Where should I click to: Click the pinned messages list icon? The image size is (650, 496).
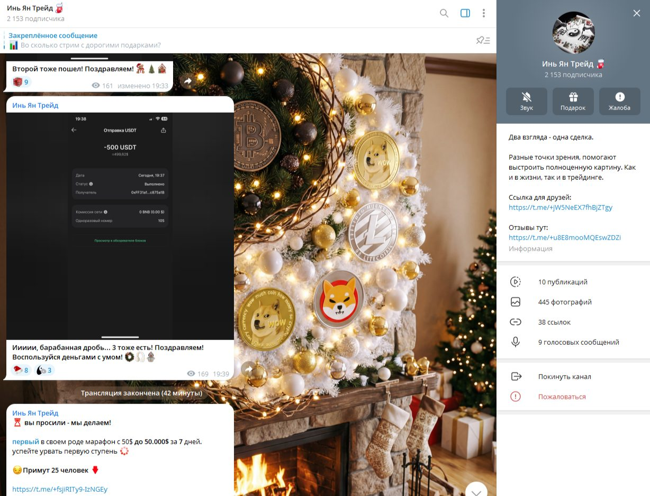pyautogui.click(x=483, y=40)
